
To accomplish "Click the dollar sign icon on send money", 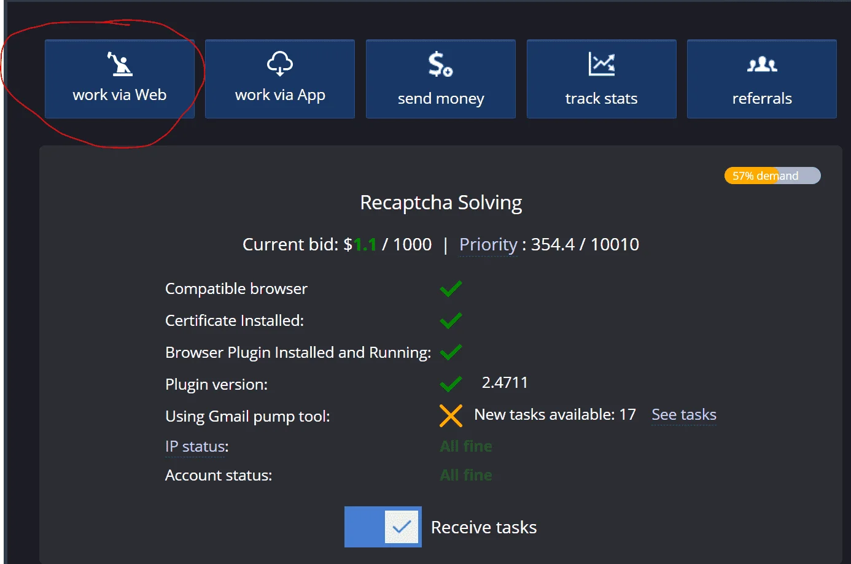I will (x=440, y=64).
